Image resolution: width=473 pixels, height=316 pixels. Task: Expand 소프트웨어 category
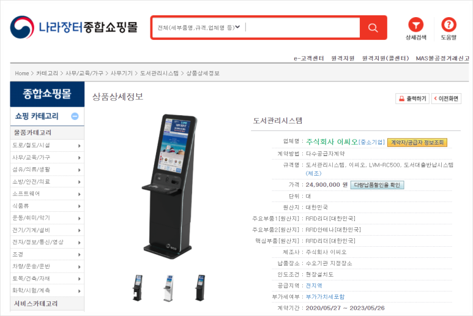47,194
